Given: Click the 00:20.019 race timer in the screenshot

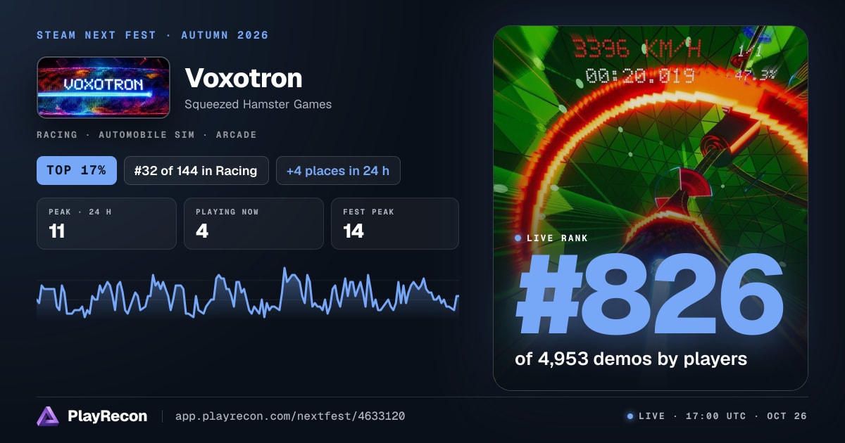Looking at the screenshot, I should (x=640, y=76).
